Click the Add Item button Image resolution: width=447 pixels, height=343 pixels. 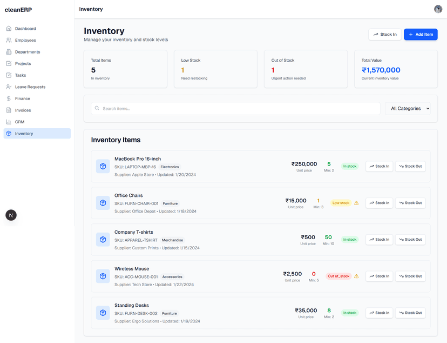click(421, 35)
